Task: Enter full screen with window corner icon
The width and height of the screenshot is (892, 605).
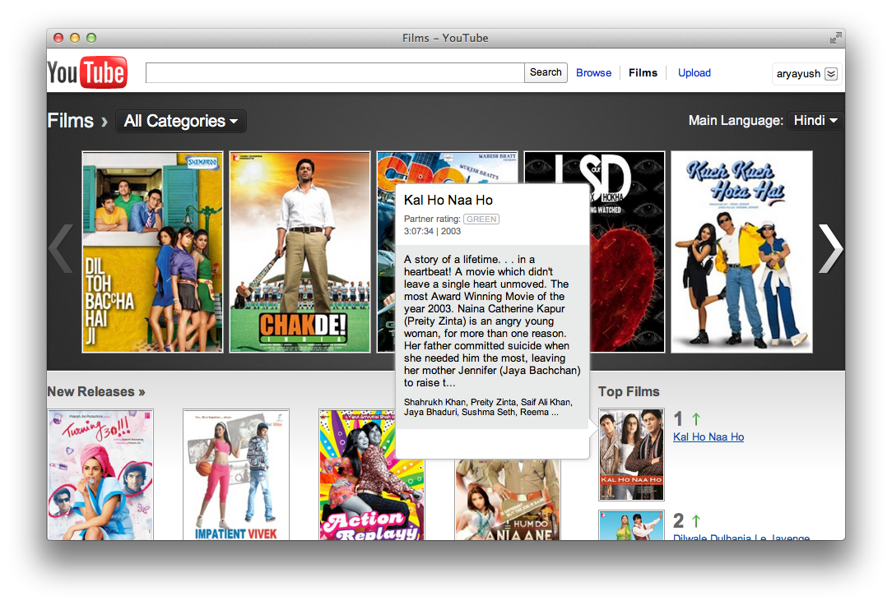Action: pyautogui.click(x=835, y=38)
